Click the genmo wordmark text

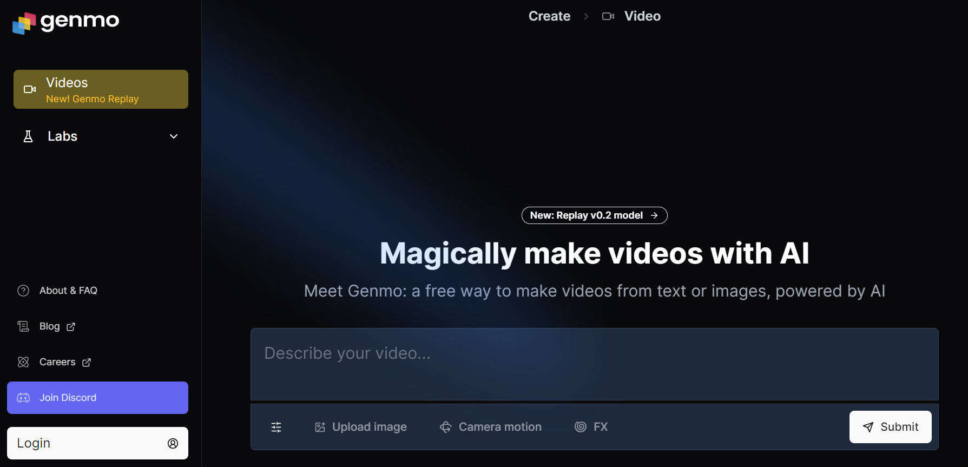pos(80,22)
